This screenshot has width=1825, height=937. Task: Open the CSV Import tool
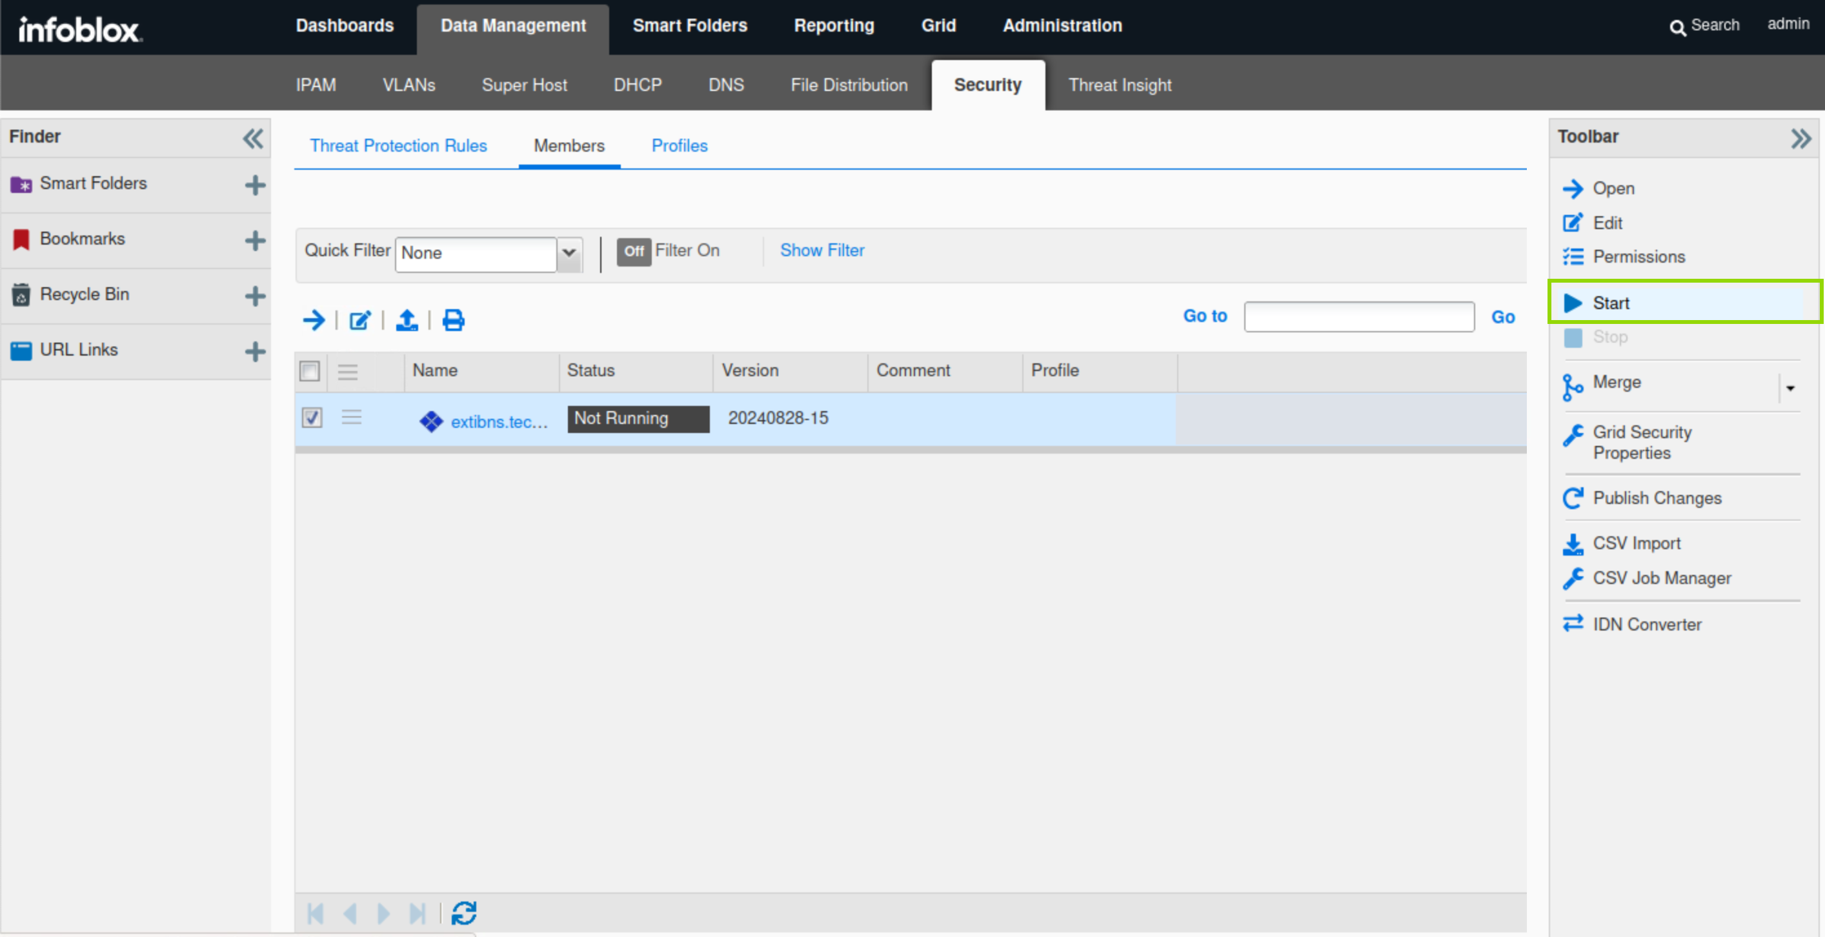(1635, 543)
